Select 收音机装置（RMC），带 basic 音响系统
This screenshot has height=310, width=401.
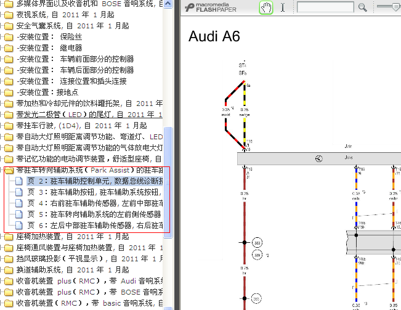(x=89, y=303)
